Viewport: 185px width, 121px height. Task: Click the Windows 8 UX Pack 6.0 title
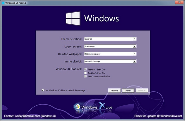[x=16, y=3]
